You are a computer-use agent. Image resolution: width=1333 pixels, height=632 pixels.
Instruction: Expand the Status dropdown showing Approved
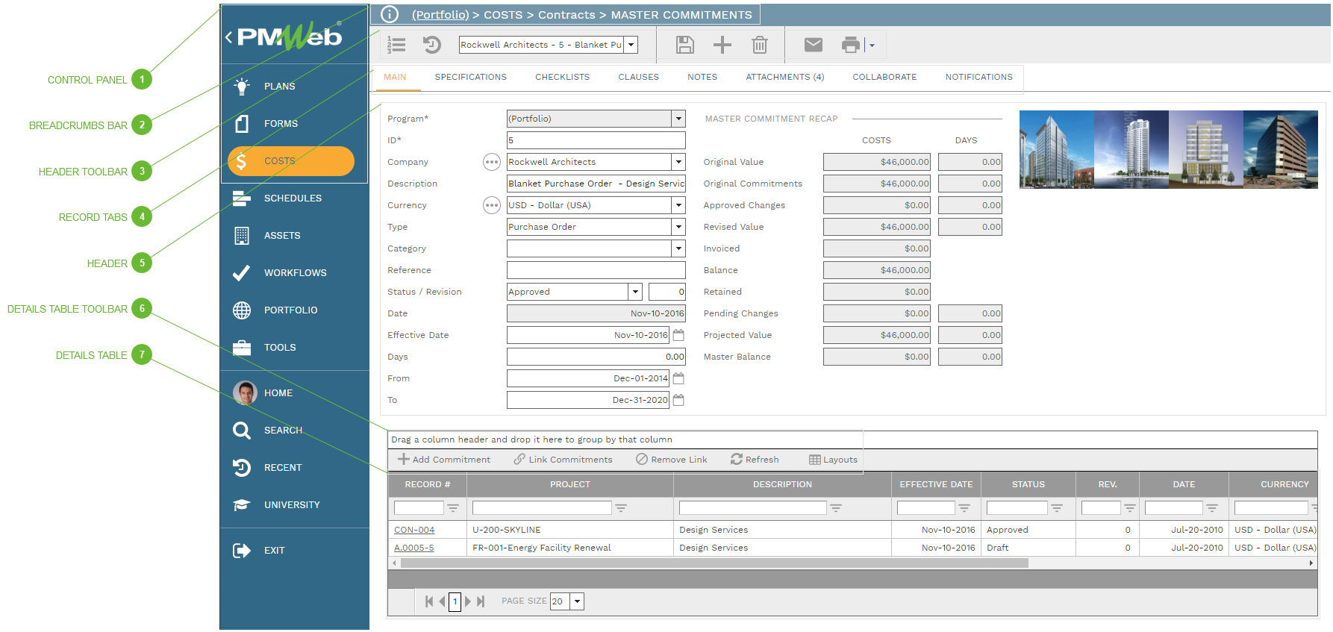click(x=634, y=292)
